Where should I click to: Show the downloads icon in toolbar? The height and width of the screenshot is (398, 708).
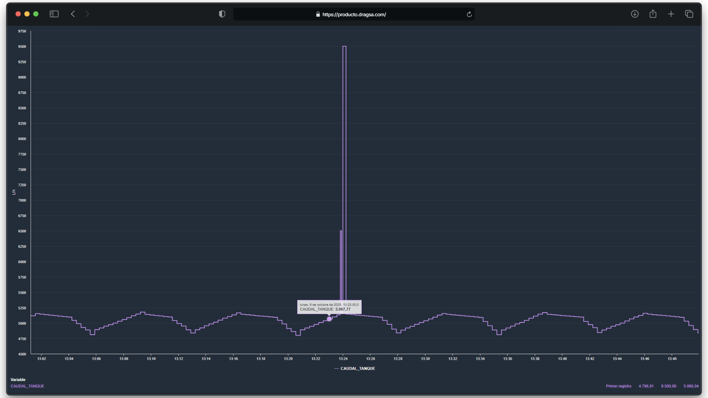click(635, 14)
